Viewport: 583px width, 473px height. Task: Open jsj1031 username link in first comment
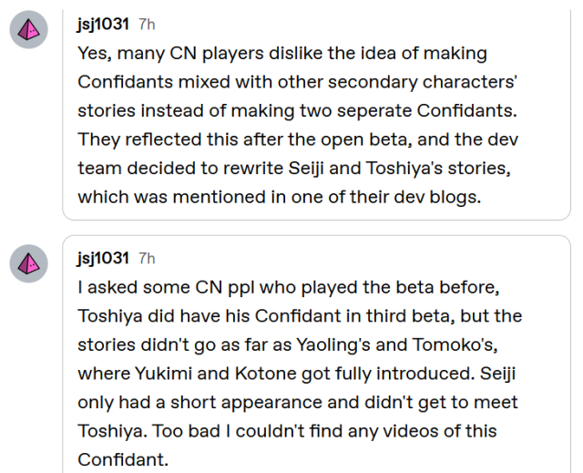pos(103,25)
